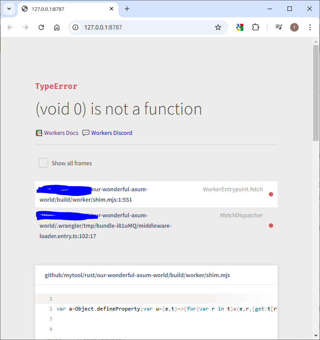The image size is (320, 340).
Task: Click the Workers Docs book icon
Action: click(x=39, y=133)
